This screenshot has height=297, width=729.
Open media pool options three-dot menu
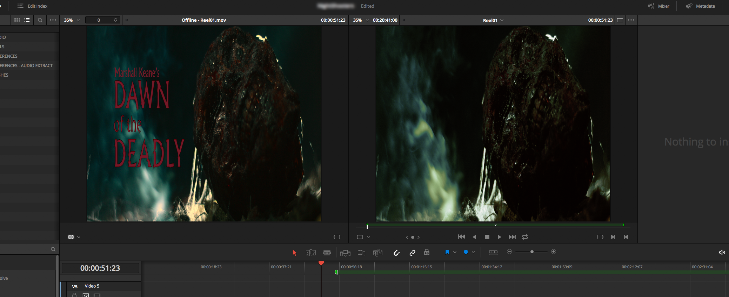(x=53, y=20)
